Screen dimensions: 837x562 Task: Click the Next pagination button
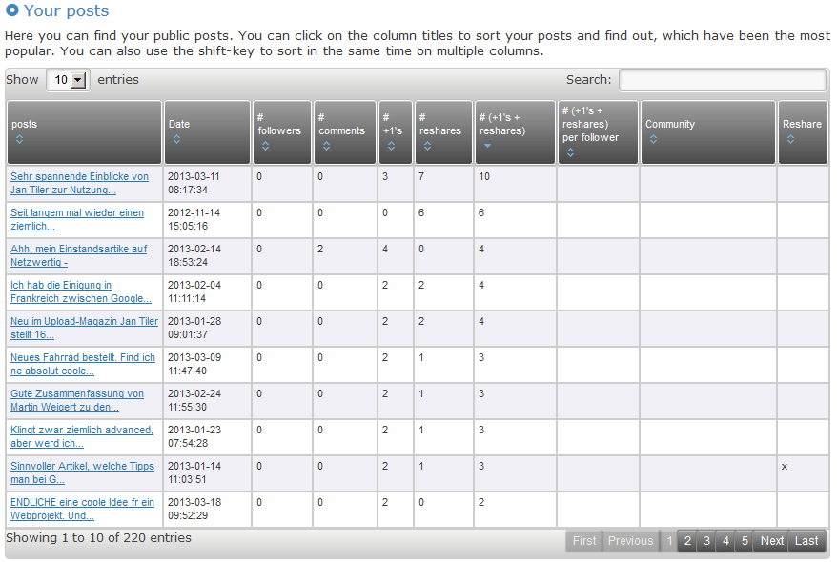[x=772, y=541]
